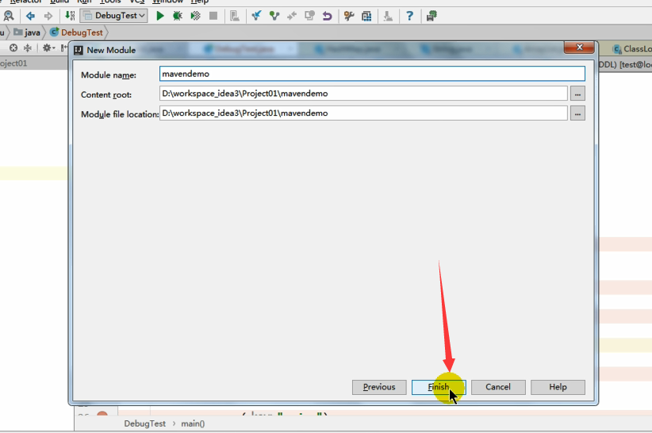Navigate forward with the grey right arrow
652x433 pixels.
[48, 16]
